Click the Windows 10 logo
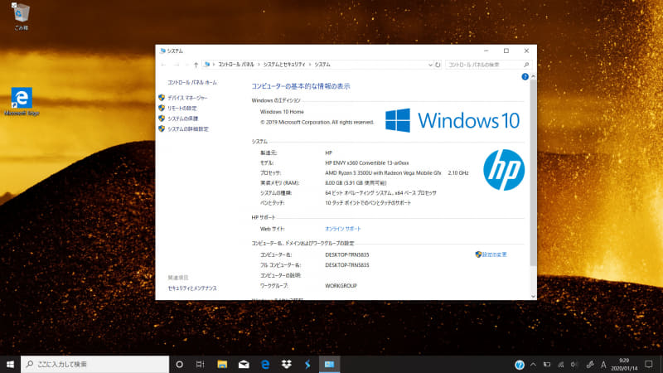The image size is (663, 373). pos(452,120)
